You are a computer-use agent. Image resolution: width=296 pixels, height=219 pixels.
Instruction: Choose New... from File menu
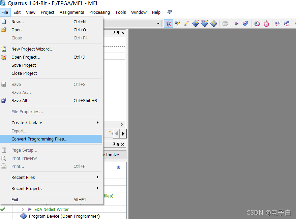tap(51, 22)
